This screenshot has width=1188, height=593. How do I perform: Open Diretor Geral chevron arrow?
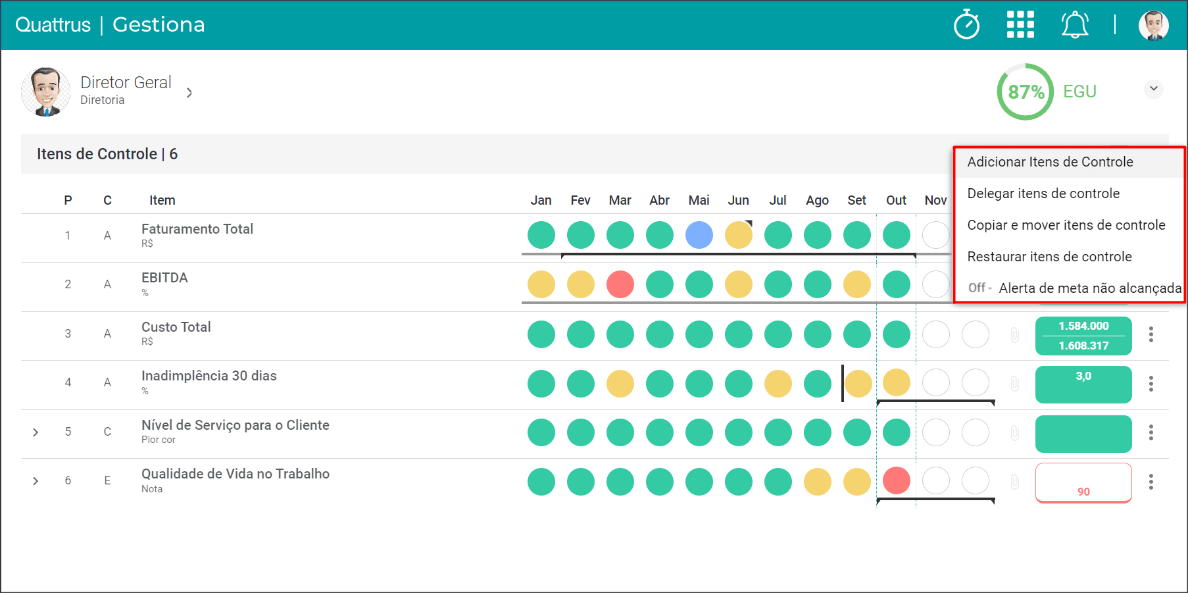pos(189,93)
